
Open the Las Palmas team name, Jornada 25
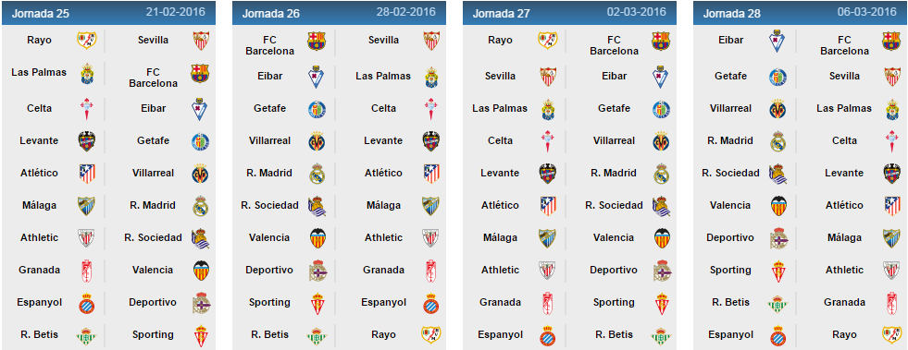(39, 72)
